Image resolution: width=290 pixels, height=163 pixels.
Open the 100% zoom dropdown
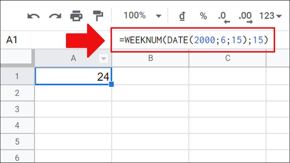click(143, 15)
